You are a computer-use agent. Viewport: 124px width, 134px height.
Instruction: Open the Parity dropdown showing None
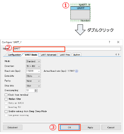point(33,81)
